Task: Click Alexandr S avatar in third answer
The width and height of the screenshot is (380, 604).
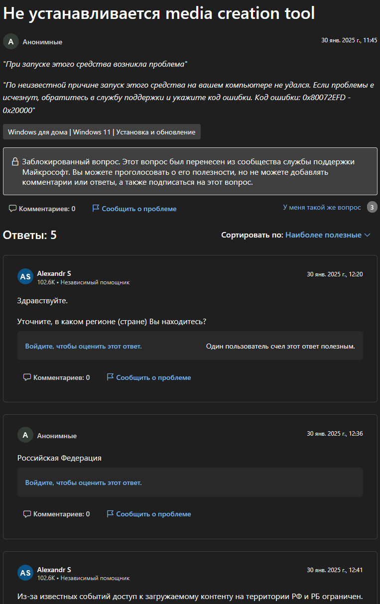Action: point(25,573)
